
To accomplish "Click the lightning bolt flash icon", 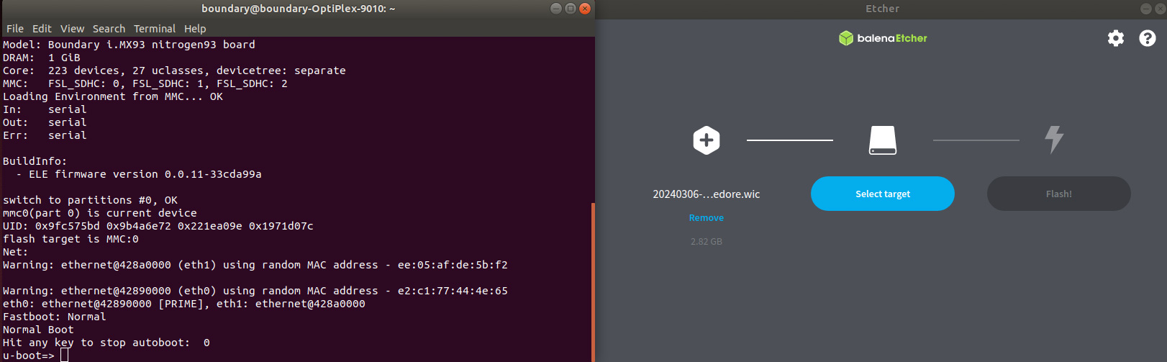I will (x=1054, y=140).
